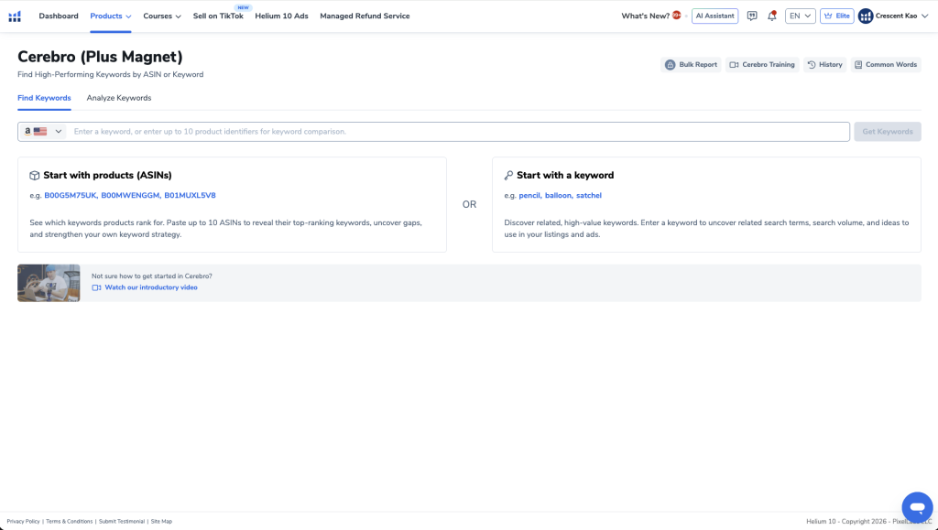Open the chat support bubble
The image size is (938, 530).
tap(916, 506)
